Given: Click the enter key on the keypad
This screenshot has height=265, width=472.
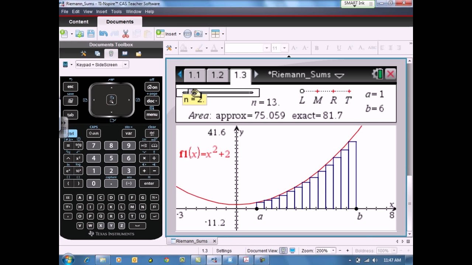Looking at the screenshot, I should click(x=149, y=183).
